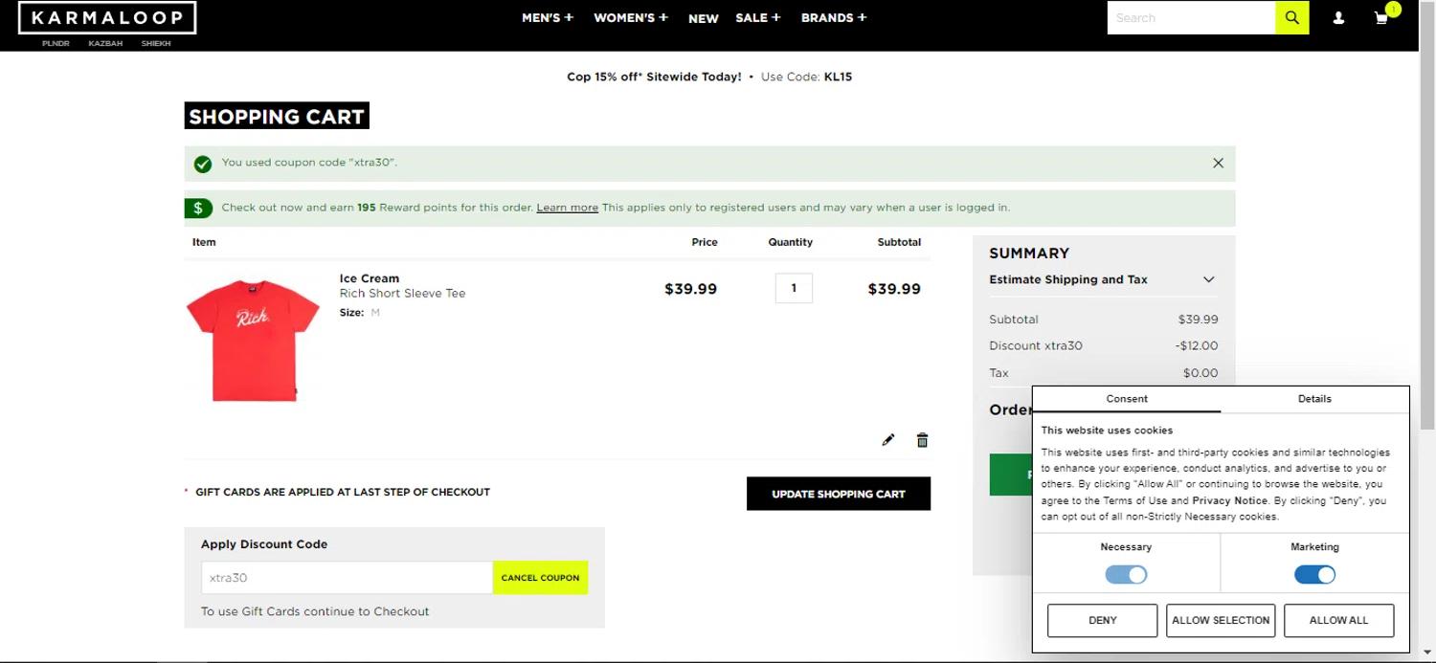Image resolution: width=1436 pixels, height=663 pixels.
Task: Remove item with the trash icon
Action: (x=922, y=440)
